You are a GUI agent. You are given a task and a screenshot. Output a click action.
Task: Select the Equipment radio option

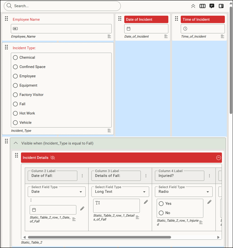15,85
